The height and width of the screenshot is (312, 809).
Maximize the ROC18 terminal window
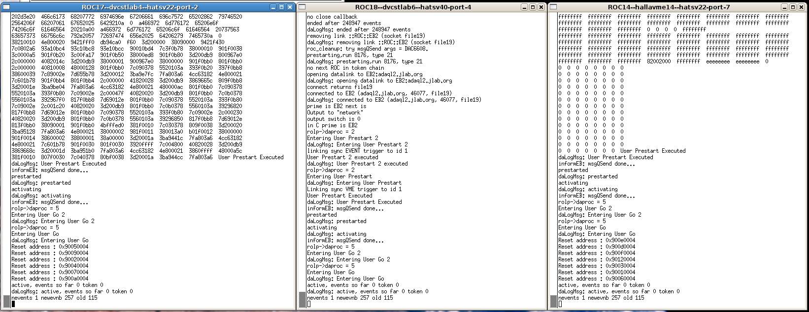533,7
